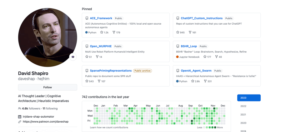Click the daveshap · he/him username text
This screenshot has width=281, height=132.
[34, 79]
